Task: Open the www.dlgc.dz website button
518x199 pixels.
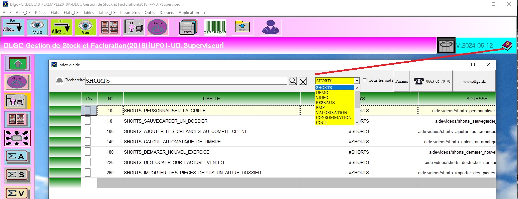Action: [x=474, y=81]
